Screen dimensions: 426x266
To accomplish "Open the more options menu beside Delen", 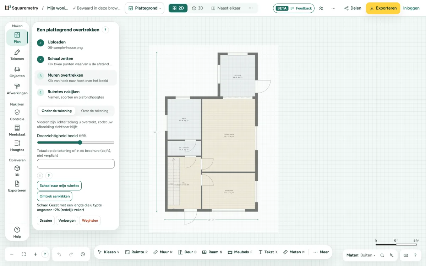I will 333,8.
